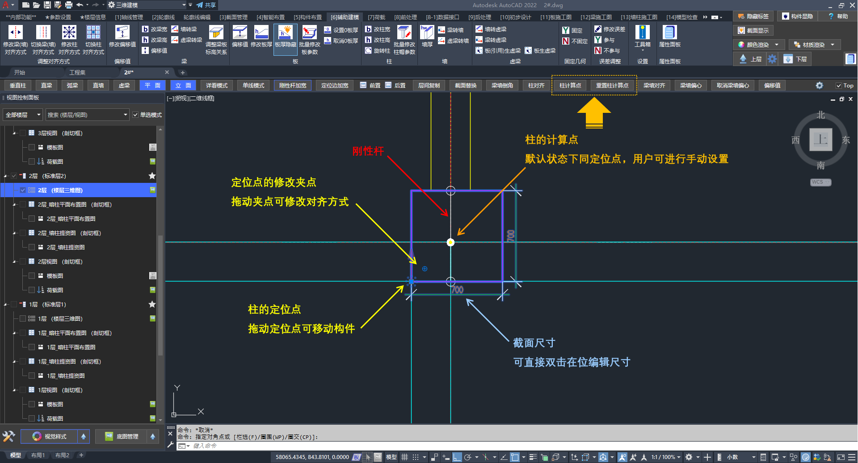Select the 批量修改板参数 tool icon
Screen dimensions: 858x463
point(309,33)
